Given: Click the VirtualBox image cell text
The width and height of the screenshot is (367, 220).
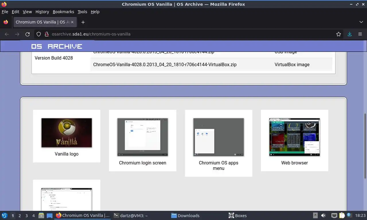Looking at the screenshot, I should click(x=292, y=64).
